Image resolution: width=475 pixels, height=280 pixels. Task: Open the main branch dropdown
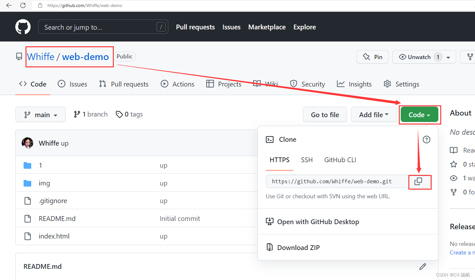(40, 114)
